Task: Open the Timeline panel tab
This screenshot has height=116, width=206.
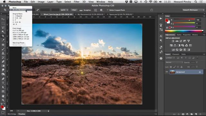Action: tap(22, 114)
